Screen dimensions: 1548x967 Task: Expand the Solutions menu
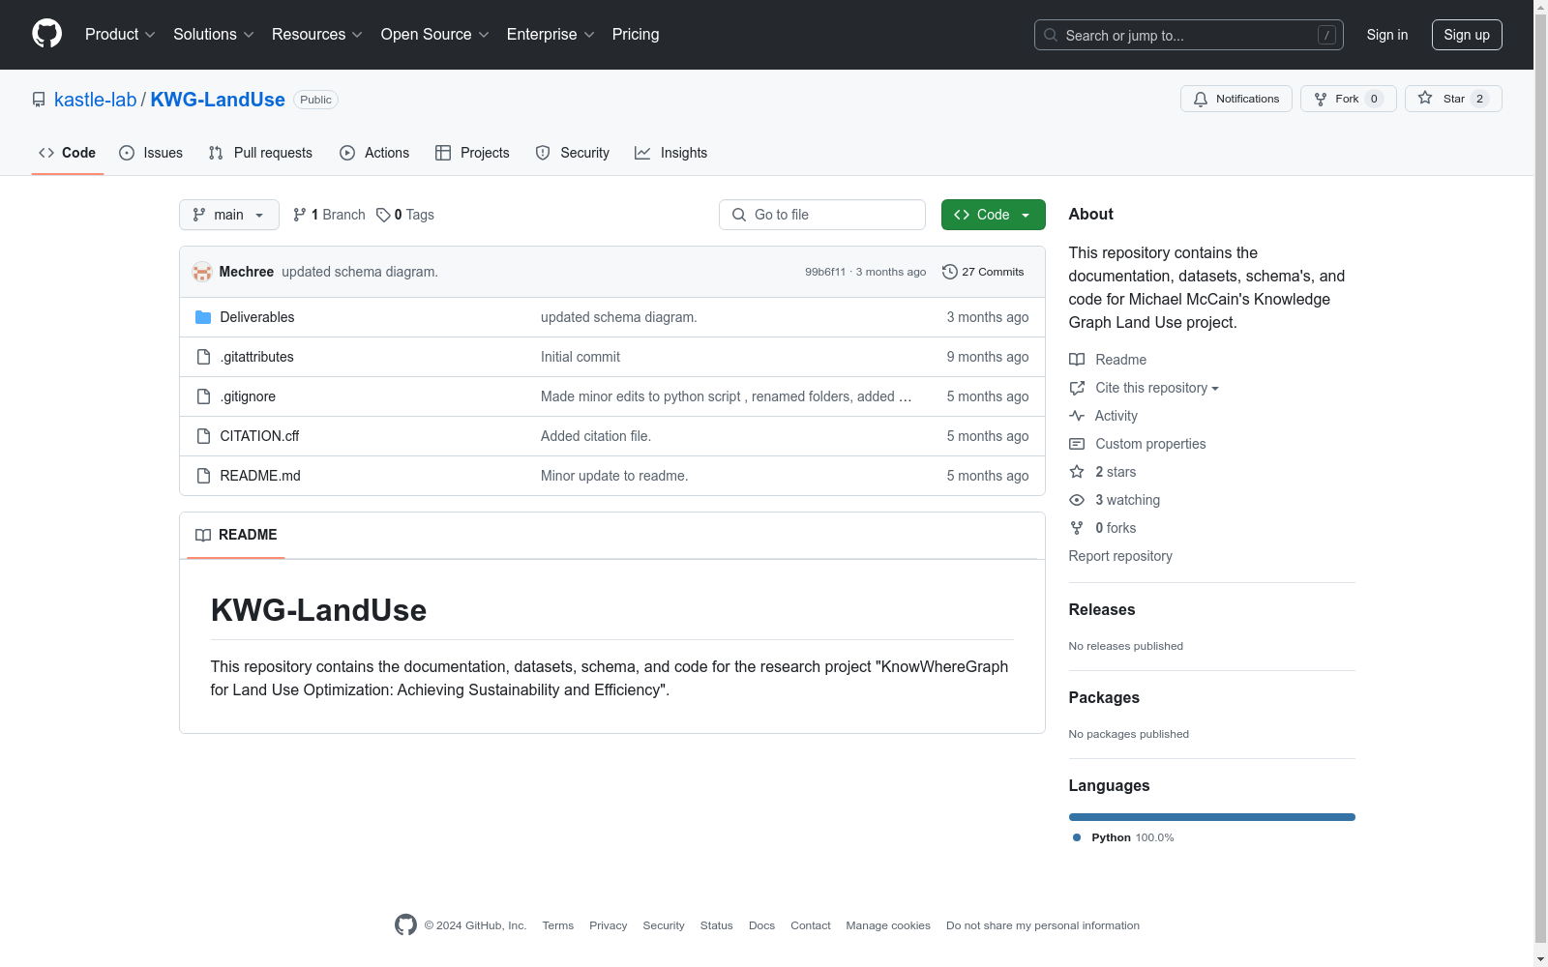(x=214, y=35)
